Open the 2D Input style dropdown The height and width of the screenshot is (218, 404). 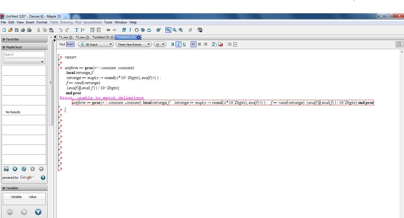96,44
